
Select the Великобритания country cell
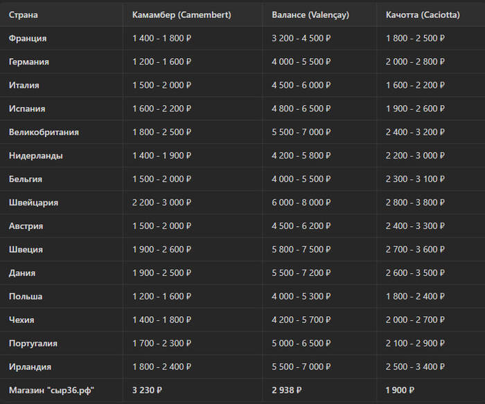point(44,132)
